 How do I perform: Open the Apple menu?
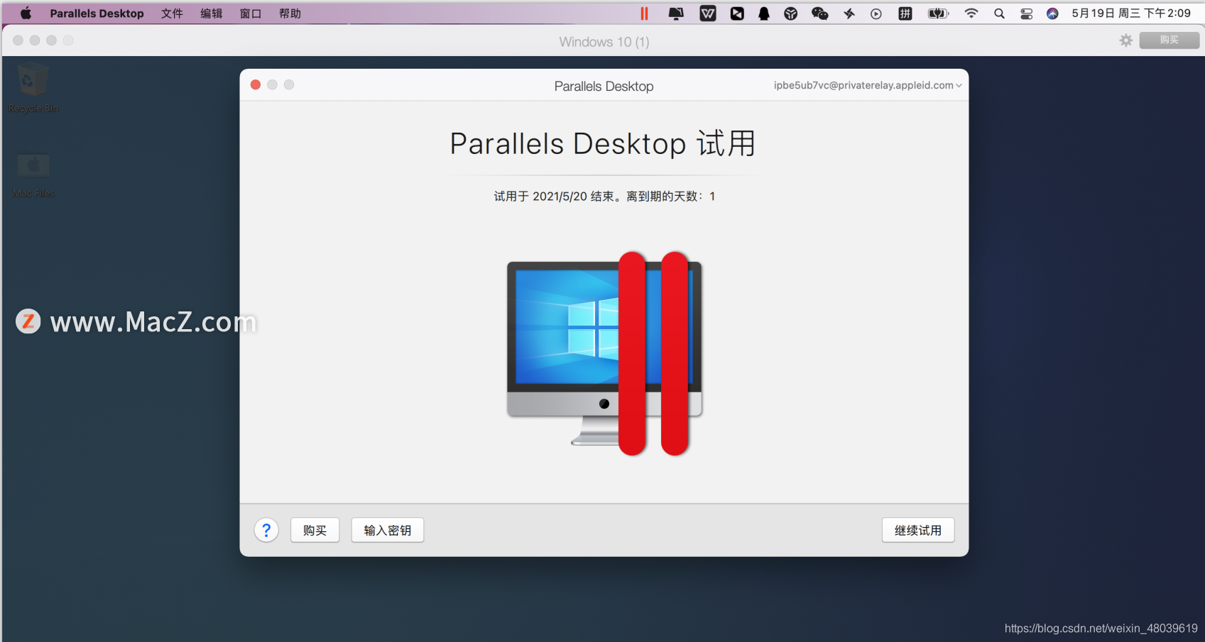[26, 13]
